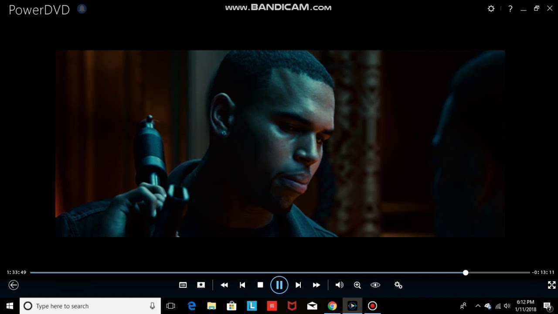Open Microsoft Store from taskbar

(x=231, y=306)
